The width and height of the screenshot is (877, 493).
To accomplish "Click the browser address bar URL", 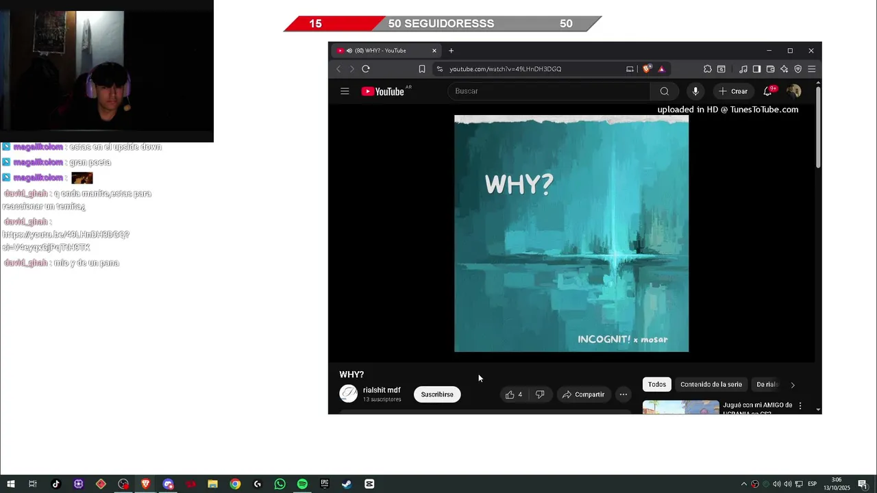I will (506, 69).
